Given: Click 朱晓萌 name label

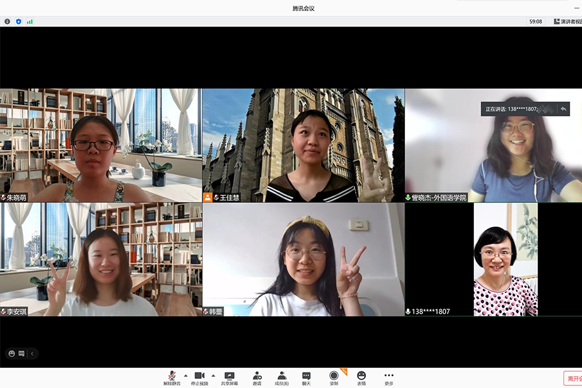Looking at the screenshot, I should coord(16,198).
